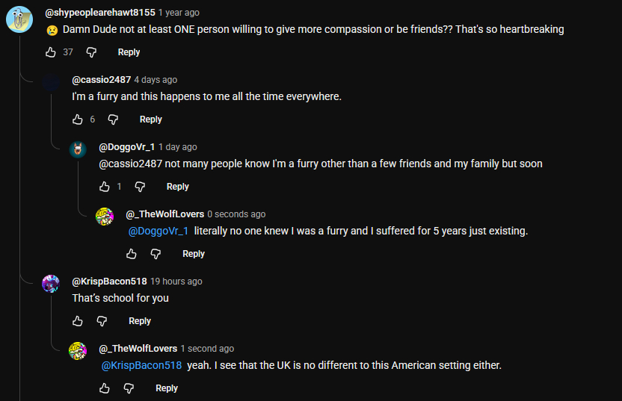The width and height of the screenshot is (622, 401).
Task: Dislike the @DoggoVr_1 reply
Action: tap(140, 187)
